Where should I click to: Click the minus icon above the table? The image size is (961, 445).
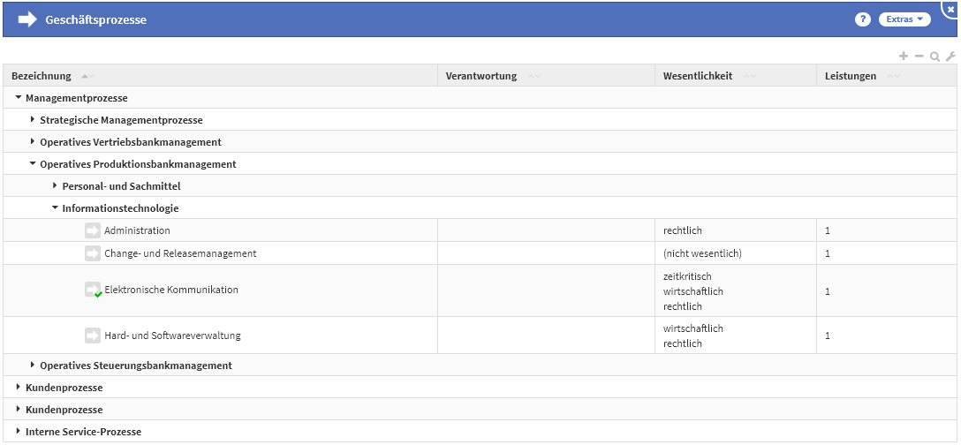(919, 56)
